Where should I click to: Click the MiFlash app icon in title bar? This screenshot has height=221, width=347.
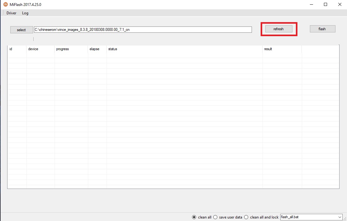pos(5,4)
